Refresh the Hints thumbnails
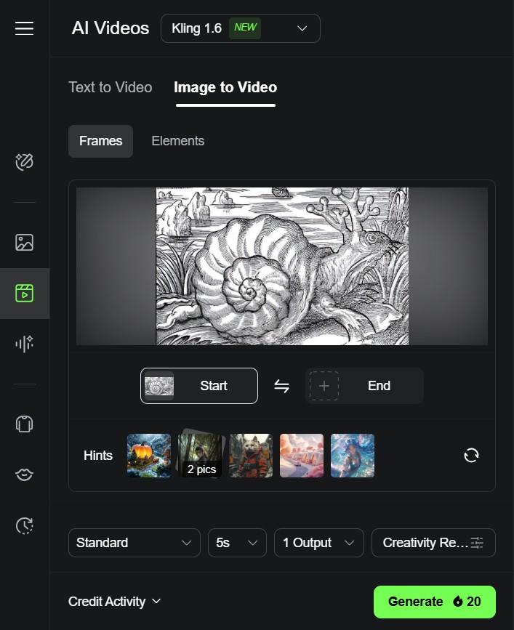The height and width of the screenshot is (630, 514). [x=471, y=456]
